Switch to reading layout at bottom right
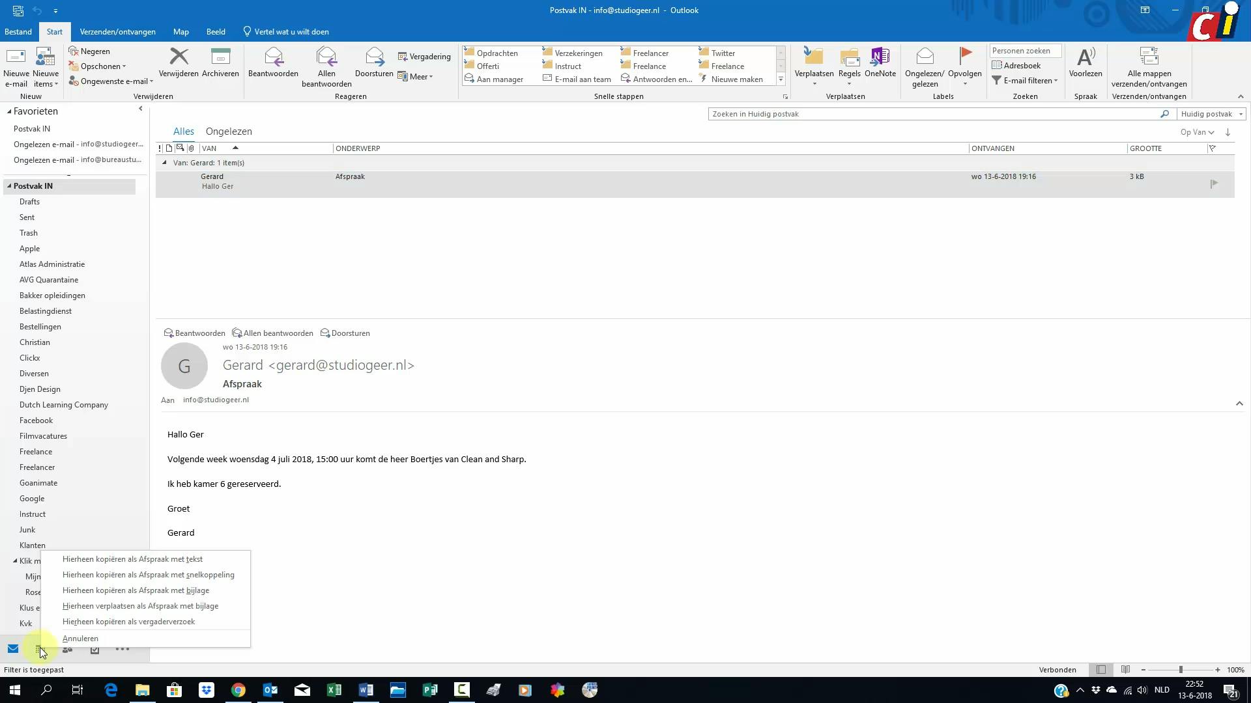The width and height of the screenshot is (1251, 703). [1125, 669]
